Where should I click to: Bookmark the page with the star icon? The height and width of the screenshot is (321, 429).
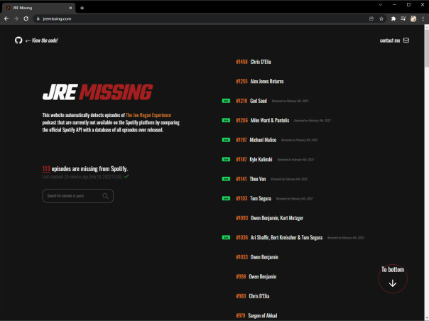381,18
